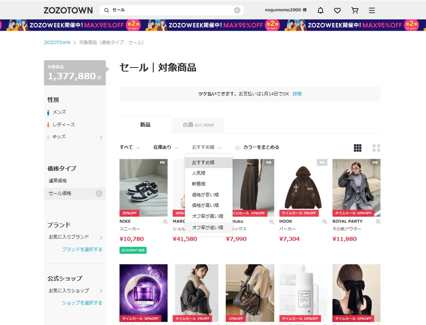
Task: Open the すべて filter dropdown
Action: (129, 147)
